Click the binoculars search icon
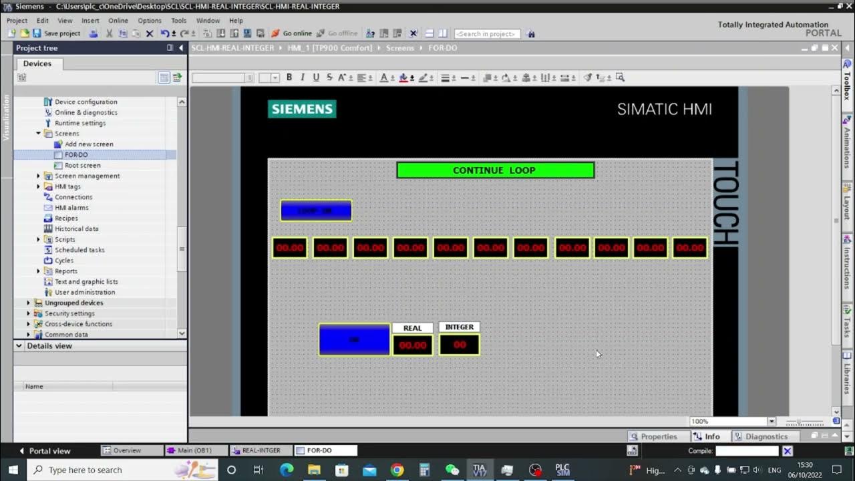855x481 pixels. [530, 33]
